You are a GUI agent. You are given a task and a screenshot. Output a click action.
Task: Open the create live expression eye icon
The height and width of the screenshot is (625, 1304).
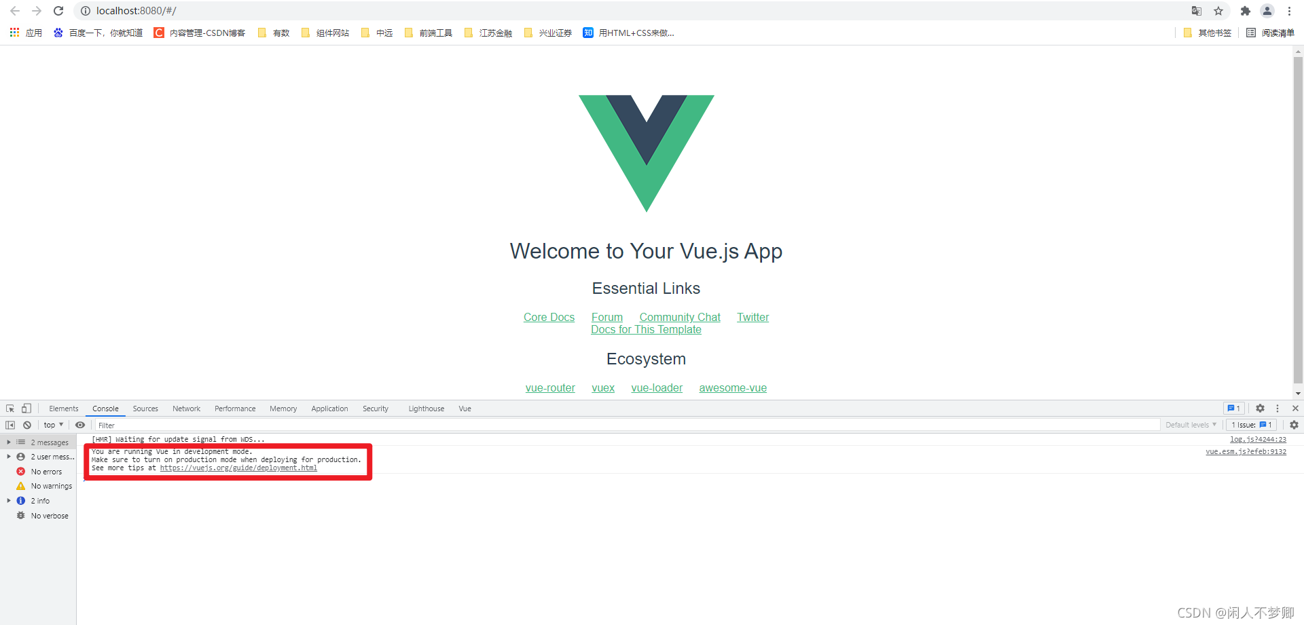coord(80,425)
